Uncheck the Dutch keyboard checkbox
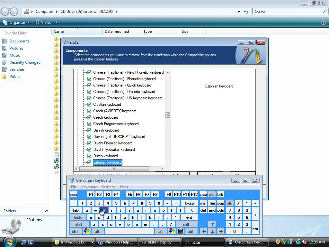This screenshot has height=247, width=329. pyautogui.click(x=89, y=156)
